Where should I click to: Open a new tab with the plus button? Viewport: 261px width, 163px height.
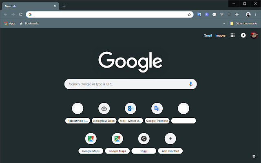point(64,6)
